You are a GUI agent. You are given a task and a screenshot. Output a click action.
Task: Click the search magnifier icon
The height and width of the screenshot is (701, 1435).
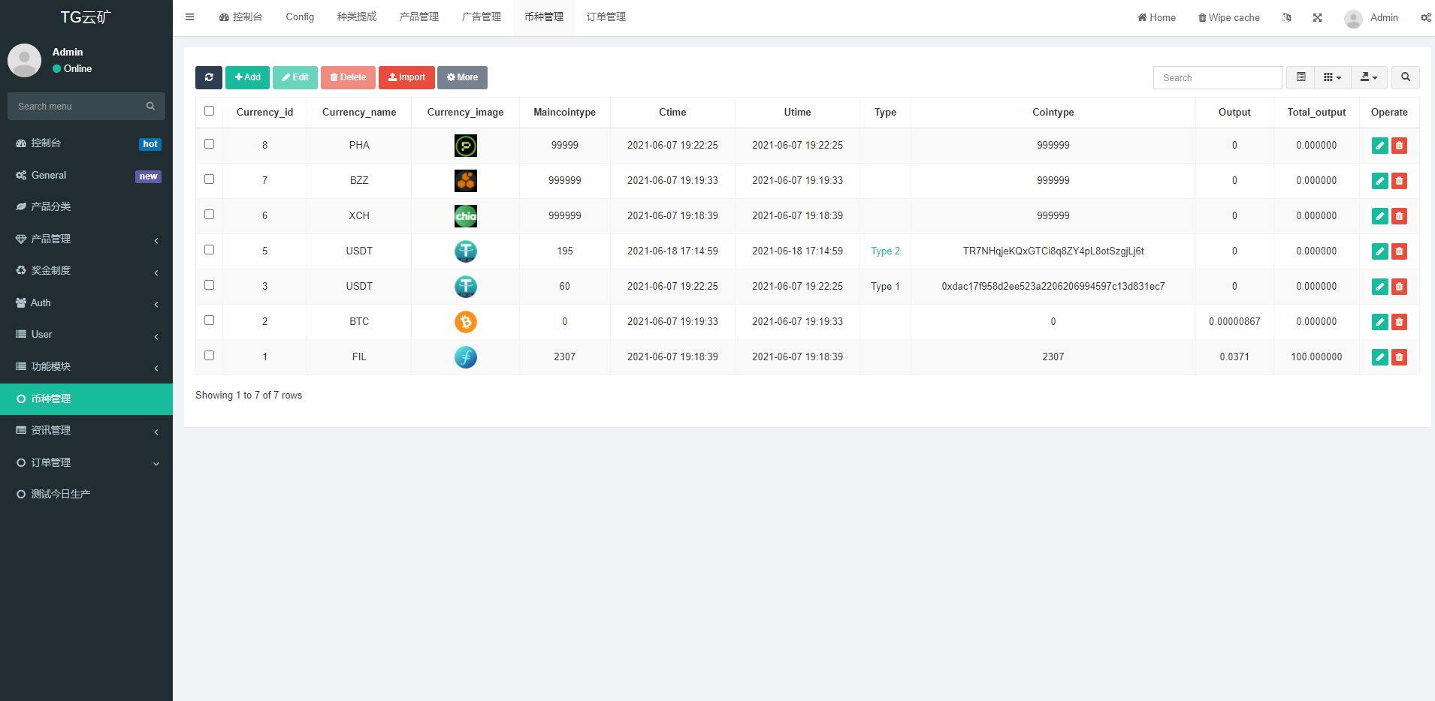click(x=1405, y=77)
